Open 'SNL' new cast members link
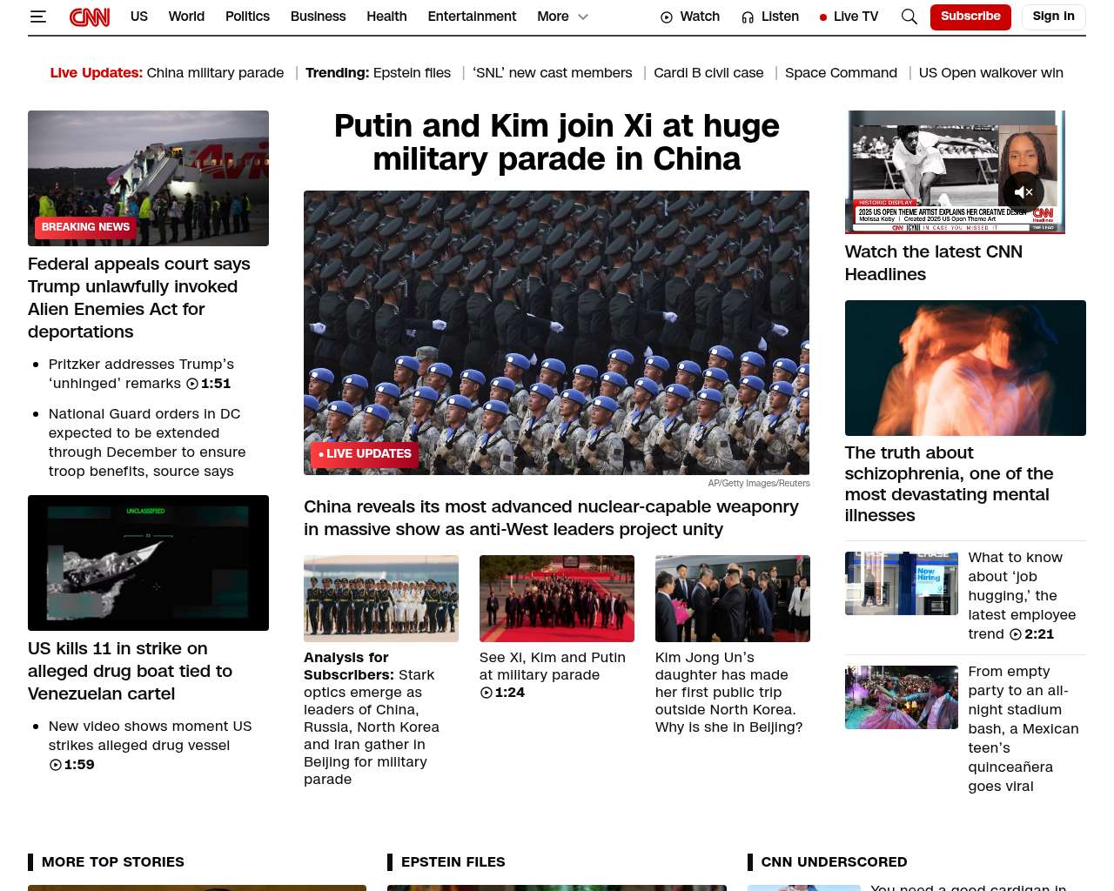The height and width of the screenshot is (891, 1114). pyautogui.click(x=553, y=73)
